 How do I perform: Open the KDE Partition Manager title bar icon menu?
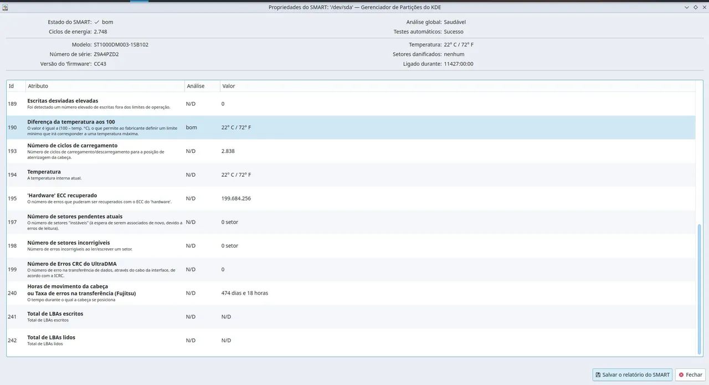4,7
